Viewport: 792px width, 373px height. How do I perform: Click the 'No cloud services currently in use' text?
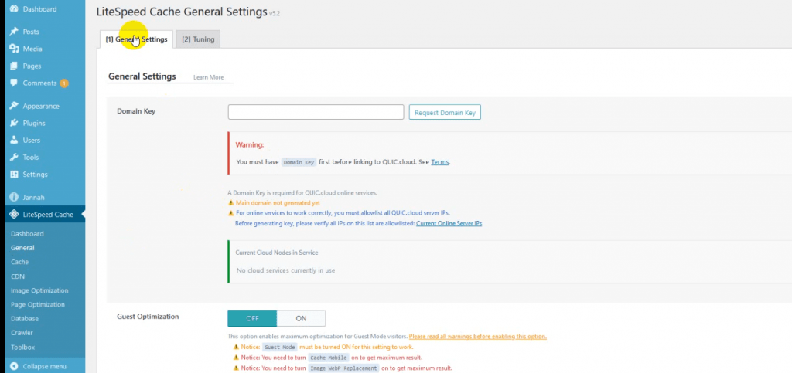(285, 271)
